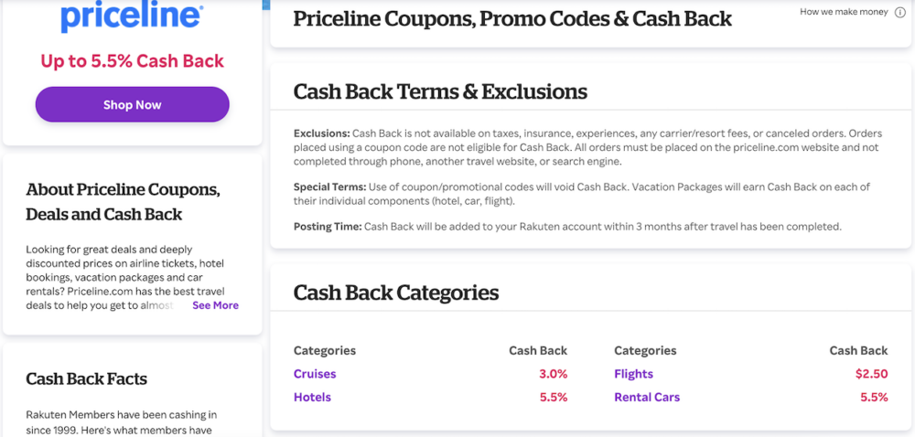The width and height of the screenshot is (915, 437).
Task: Click the Priceline logo
Action: 133,17
